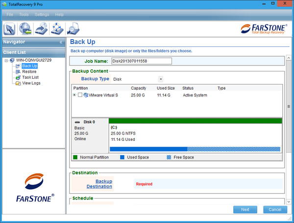Check the VMware Virtual S partition checkbox
The width and height of the screenshot is (294, 223).
pyautogui.click(x=80, y=95)
